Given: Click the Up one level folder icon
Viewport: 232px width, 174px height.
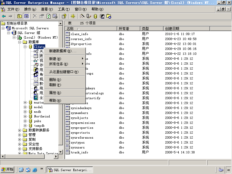Looking at the screenshot, I should [x=19, y=16].
